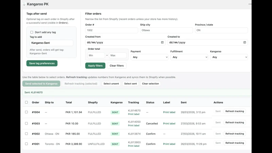Open calendar picker in Created to field

[x=244, y=42]
